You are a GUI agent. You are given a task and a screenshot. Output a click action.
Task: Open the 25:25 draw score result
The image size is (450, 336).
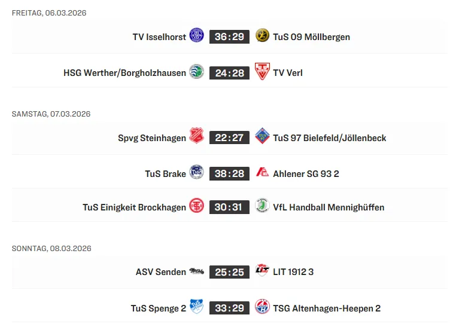coord(229,272)
